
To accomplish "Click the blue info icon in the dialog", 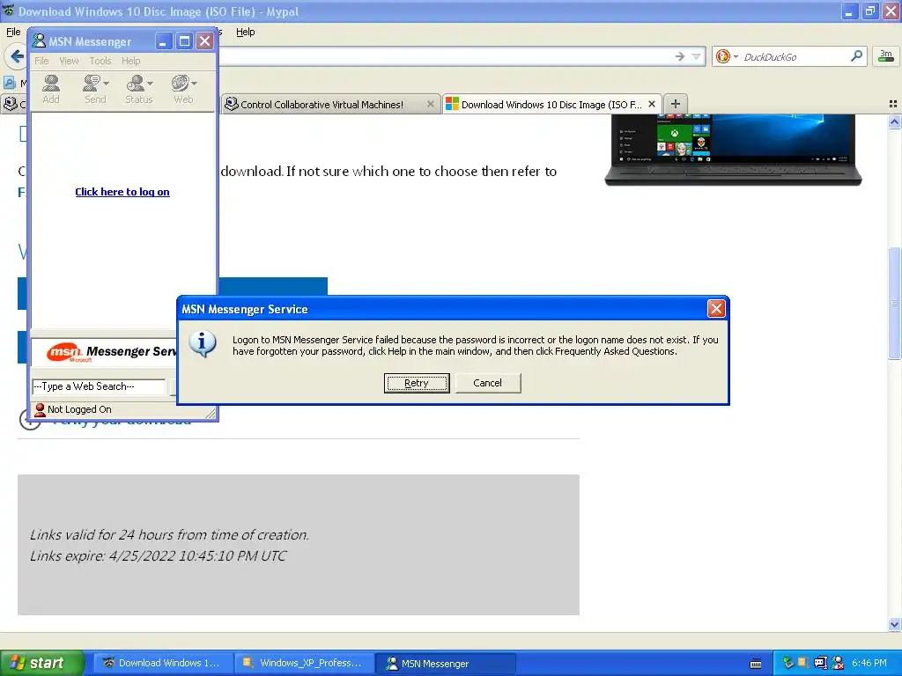I will [x=202, y=344].
